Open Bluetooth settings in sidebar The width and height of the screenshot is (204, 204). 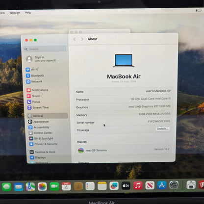coord(35,76)
